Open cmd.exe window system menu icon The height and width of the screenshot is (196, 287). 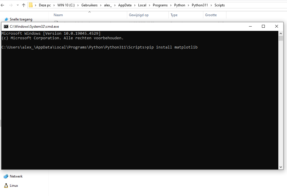tap(6, 27)
